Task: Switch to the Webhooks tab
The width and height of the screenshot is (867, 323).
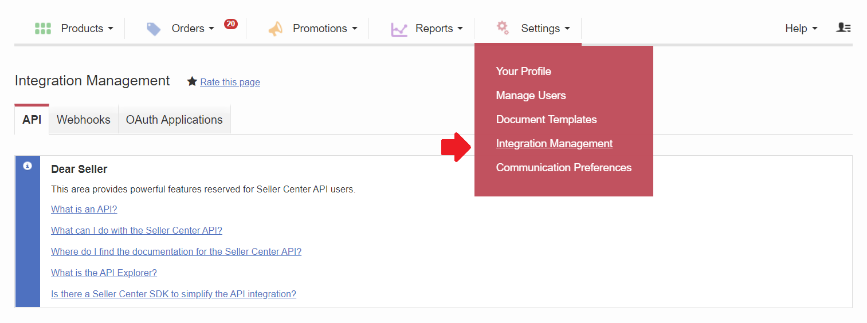Action: (84, 120)
